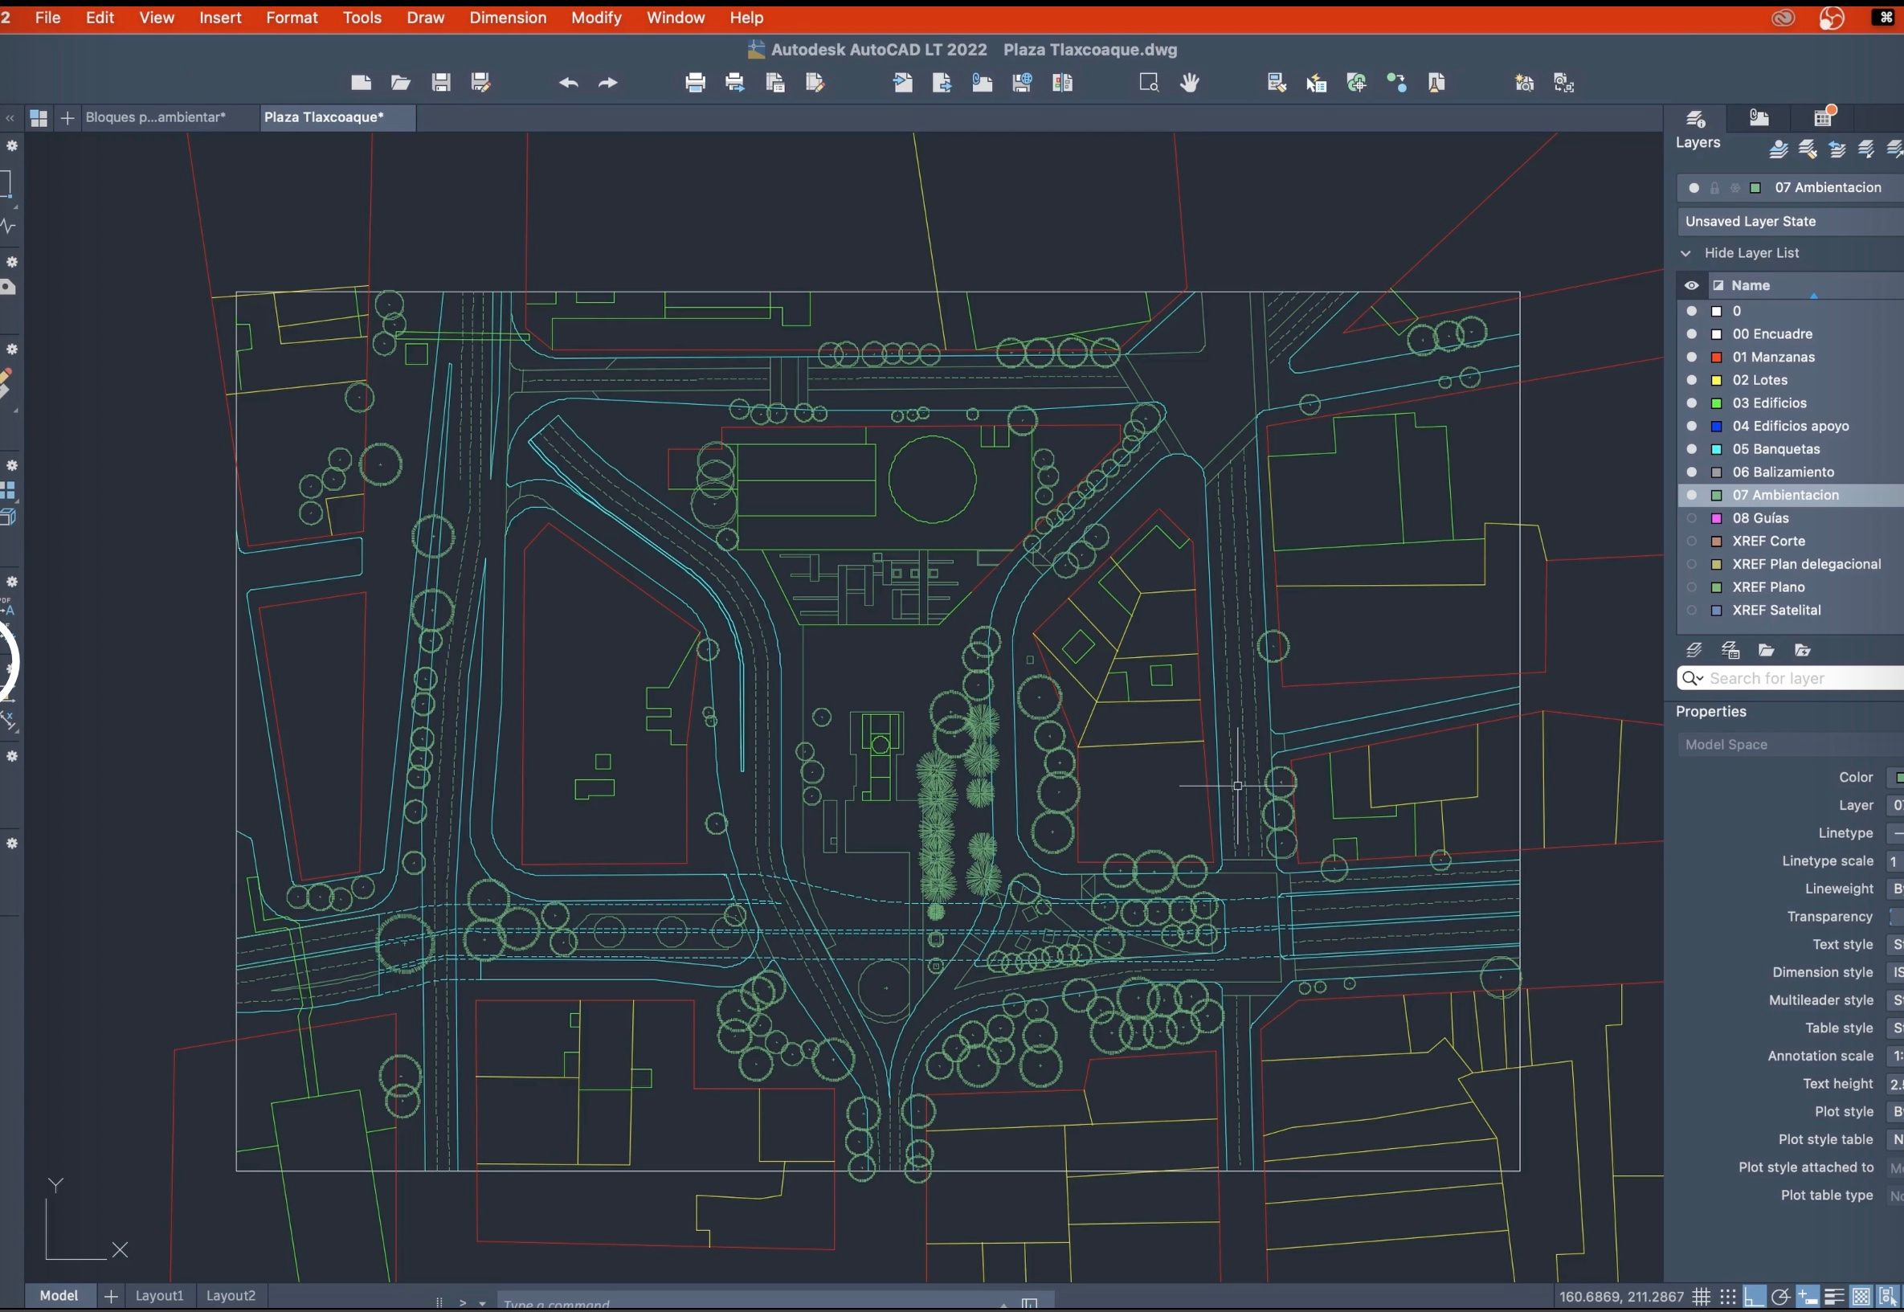Switch to the Layout2 tab
This screenshot has height=1312, width=1904.
click(x=231, y=1296)
